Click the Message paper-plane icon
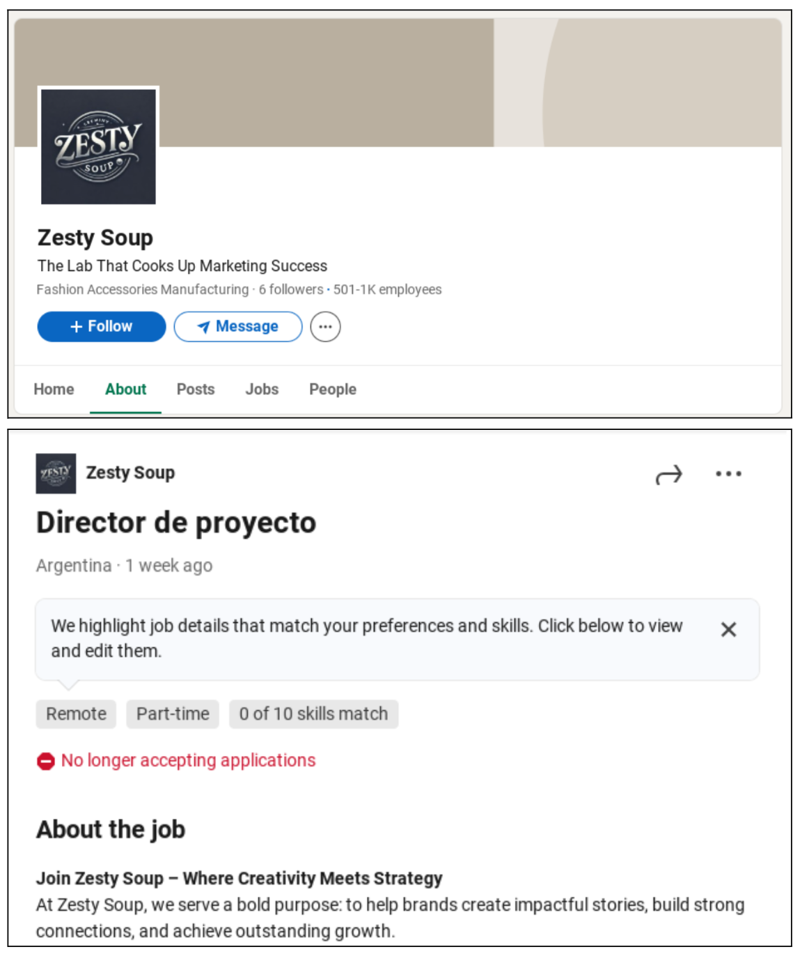 click(x=204, y=326)
